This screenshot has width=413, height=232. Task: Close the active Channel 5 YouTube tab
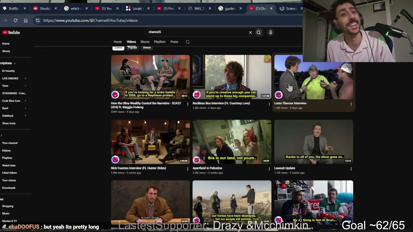(x=271, y=8)
